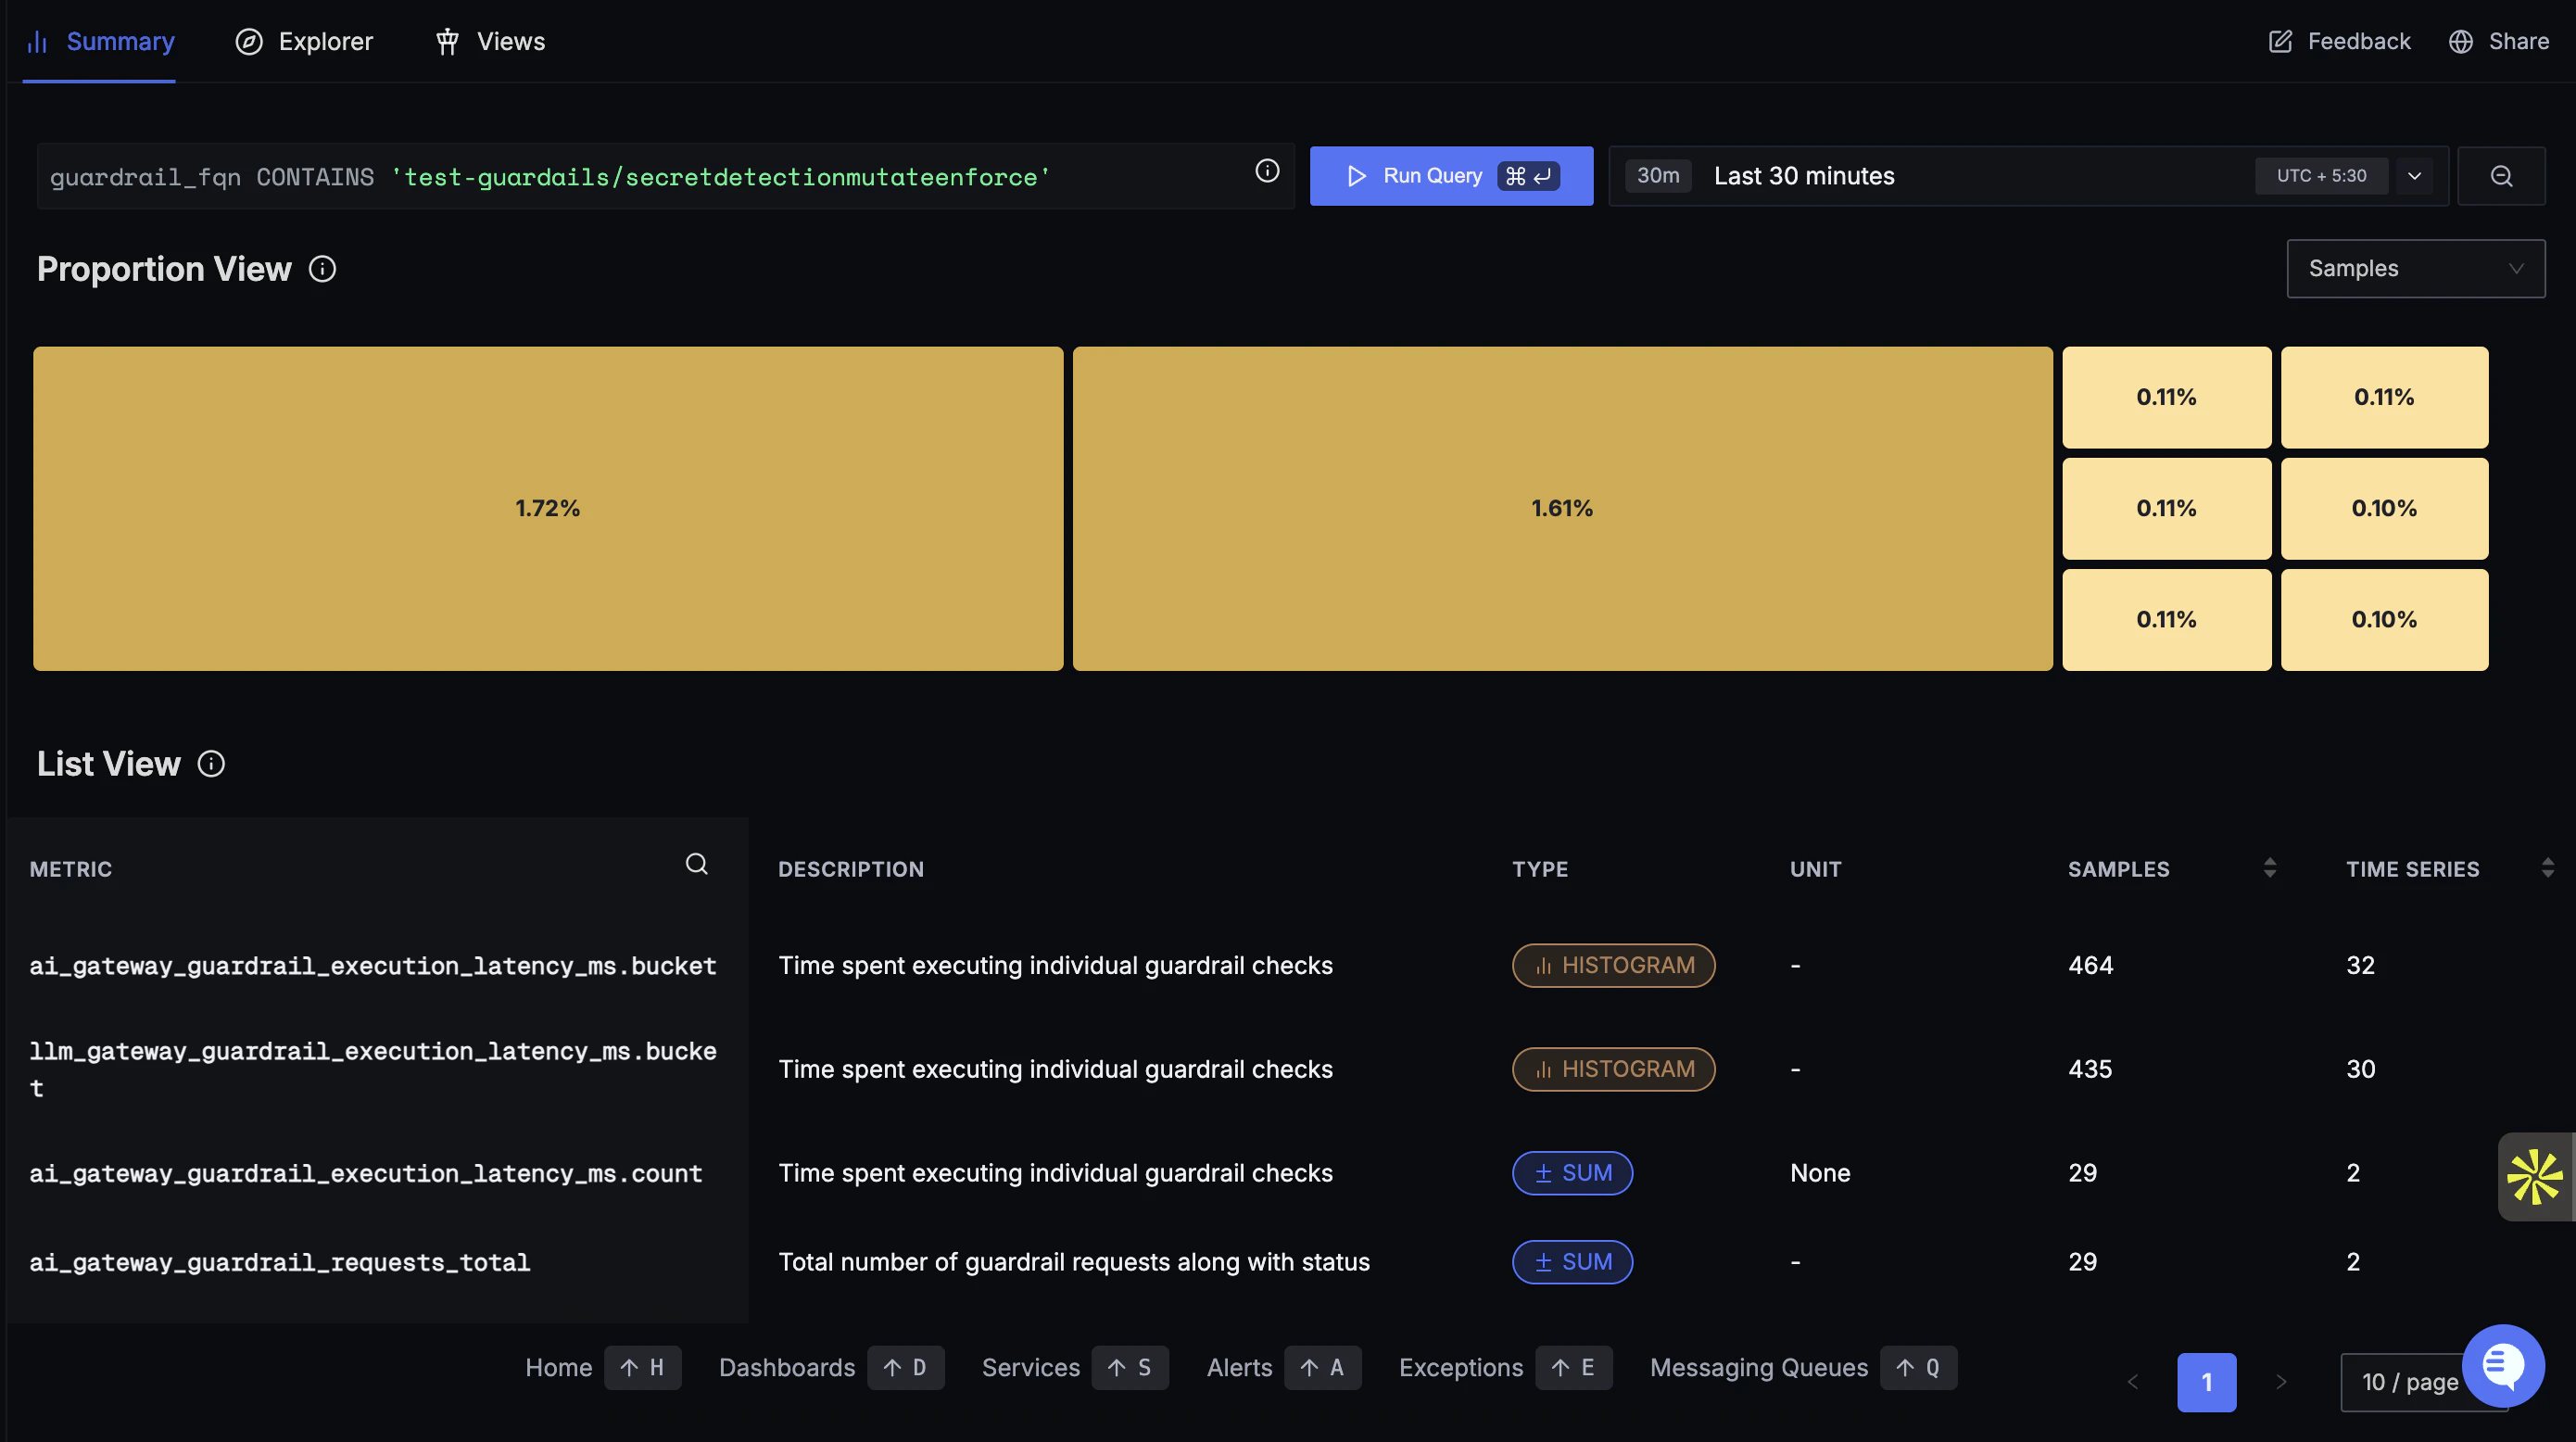The width and height of the screenshot is (2576, 1442).
Task: Click the metric search icon
Action: 697,864
